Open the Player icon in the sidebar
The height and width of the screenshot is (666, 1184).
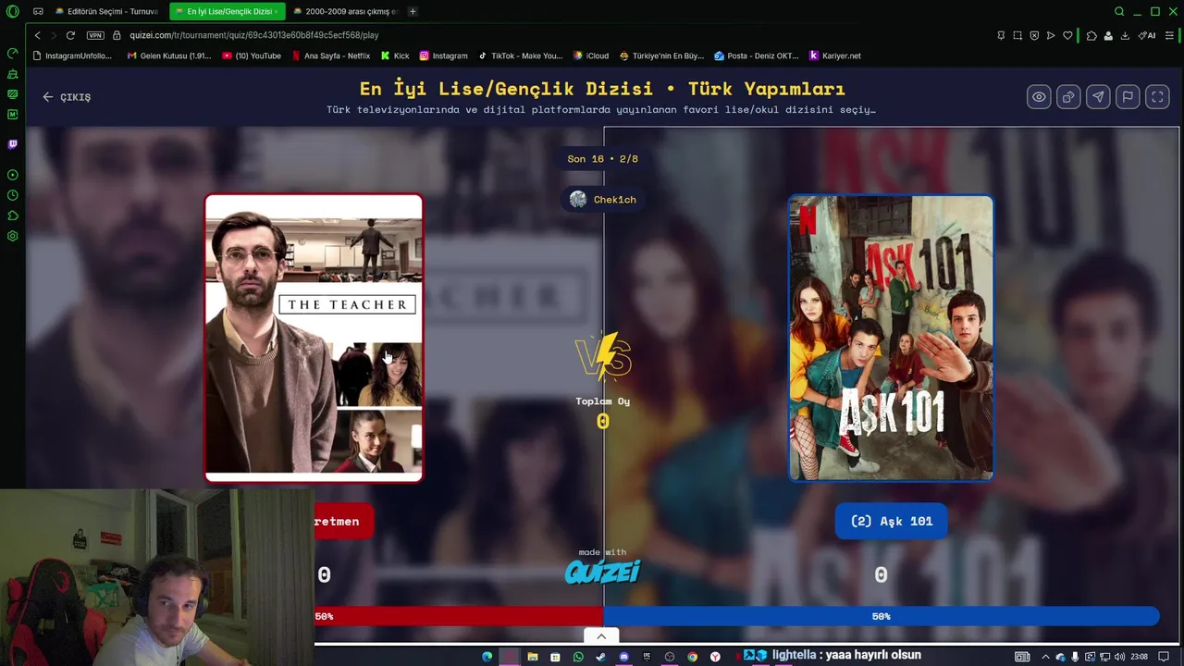point(12,175)
